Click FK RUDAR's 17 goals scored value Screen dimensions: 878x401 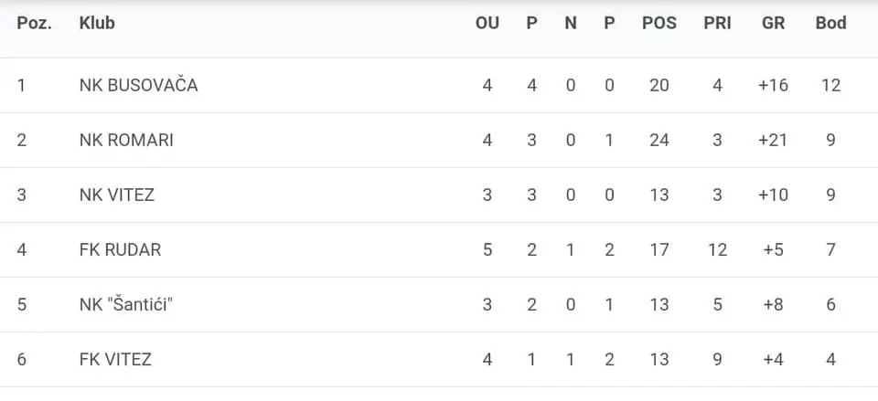coord(659,249)
